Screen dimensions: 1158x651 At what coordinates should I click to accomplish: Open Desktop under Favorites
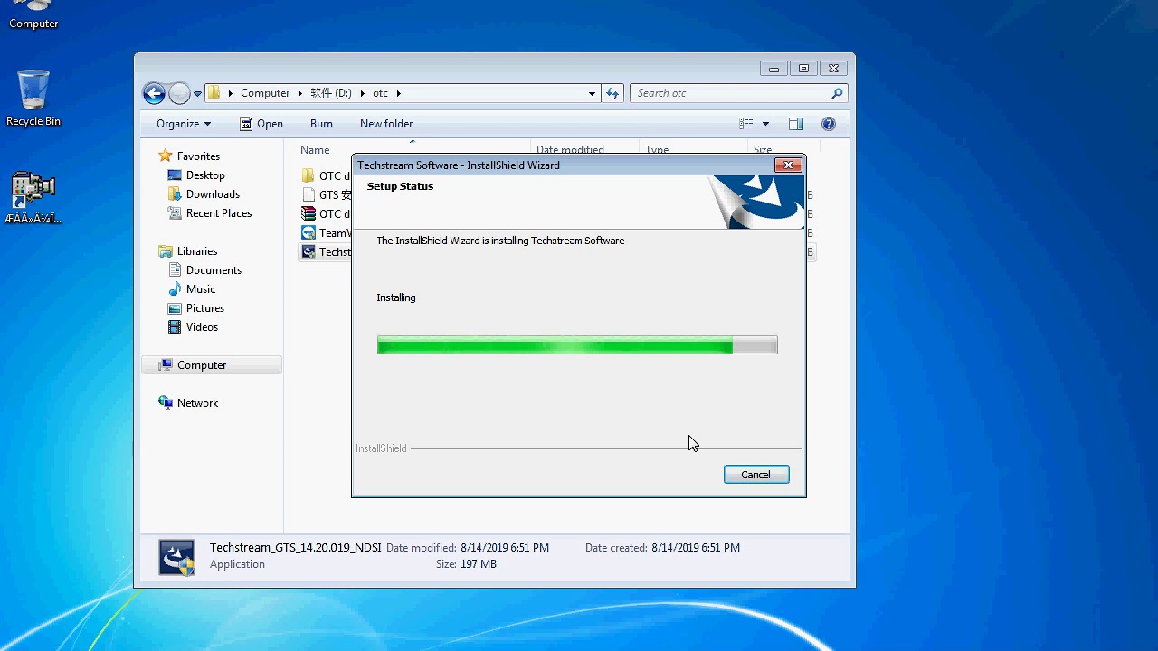[x=205, y=175]
